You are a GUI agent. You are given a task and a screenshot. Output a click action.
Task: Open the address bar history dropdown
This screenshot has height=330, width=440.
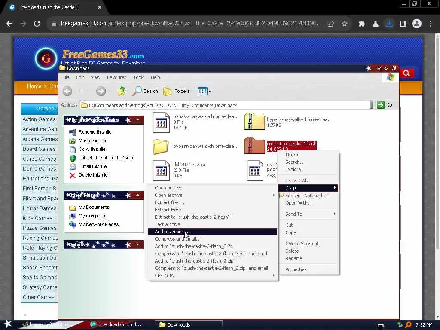pos(372,105)
